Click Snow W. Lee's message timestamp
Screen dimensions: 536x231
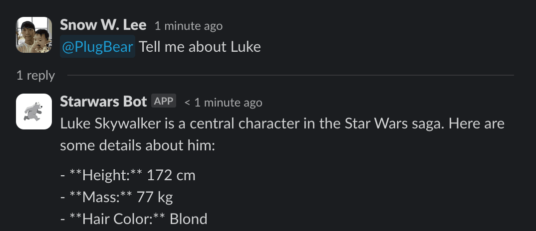tap(189, 26)
